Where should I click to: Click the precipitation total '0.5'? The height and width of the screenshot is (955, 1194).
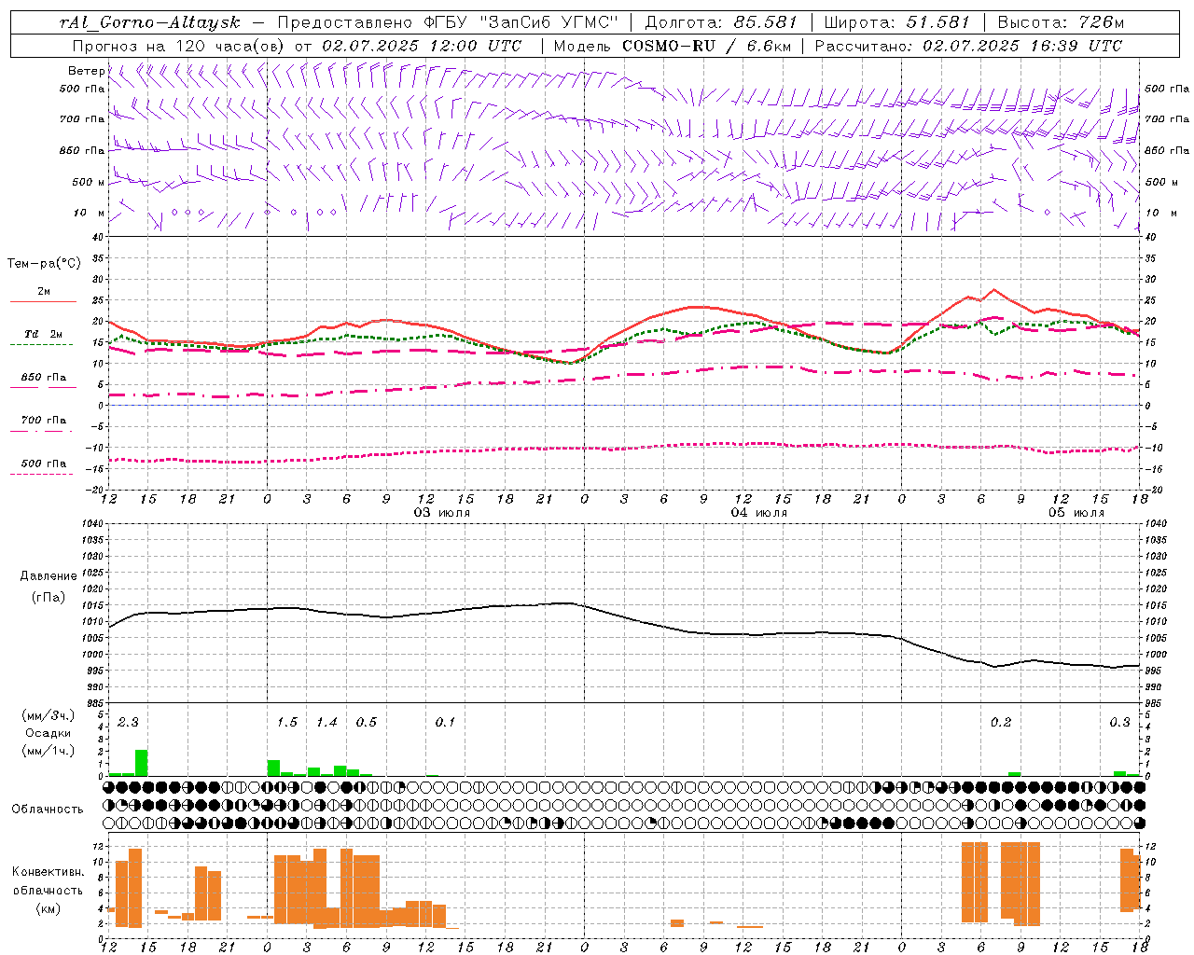coord(367,722)
